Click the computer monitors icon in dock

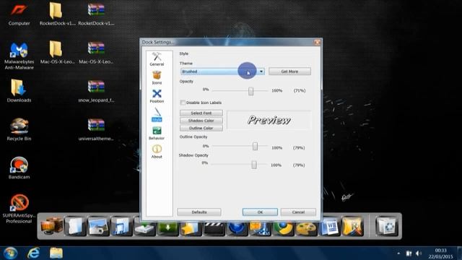[51, 226]
